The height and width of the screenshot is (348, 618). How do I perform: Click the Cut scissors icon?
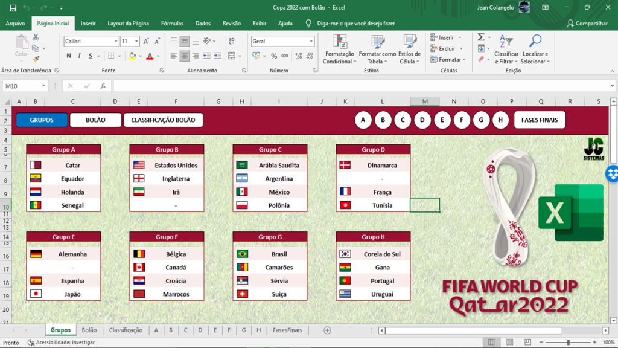[x=36, y=37]
